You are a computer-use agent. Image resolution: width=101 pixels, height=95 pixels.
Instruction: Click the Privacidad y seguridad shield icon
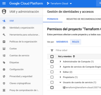pyautogui.click(x=4, y=76)
